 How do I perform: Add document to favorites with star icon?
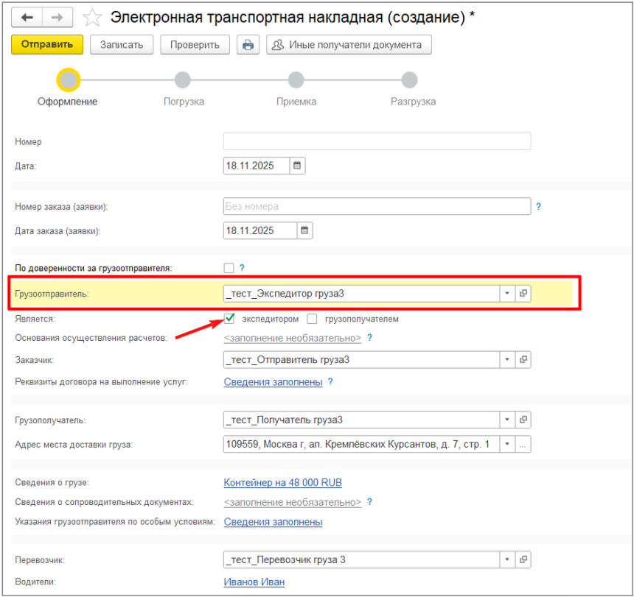93,17
